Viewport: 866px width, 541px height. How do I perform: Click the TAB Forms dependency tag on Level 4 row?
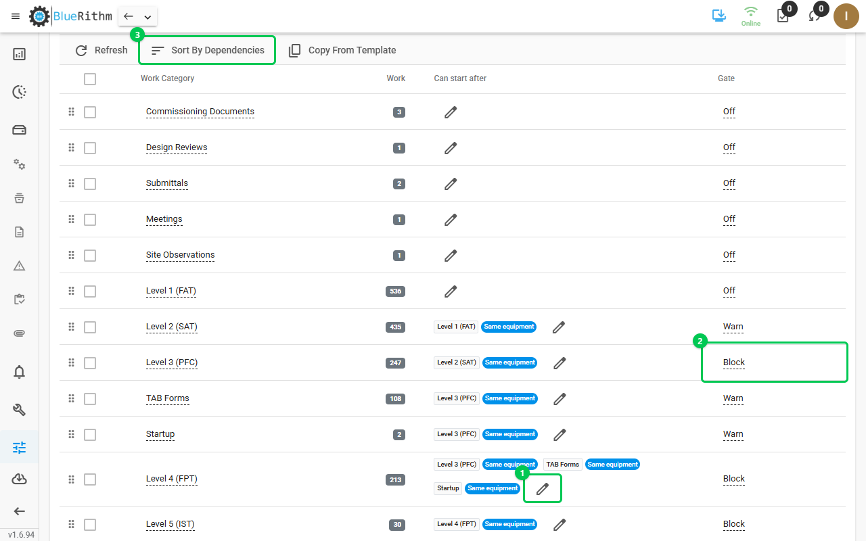(563, 465)
